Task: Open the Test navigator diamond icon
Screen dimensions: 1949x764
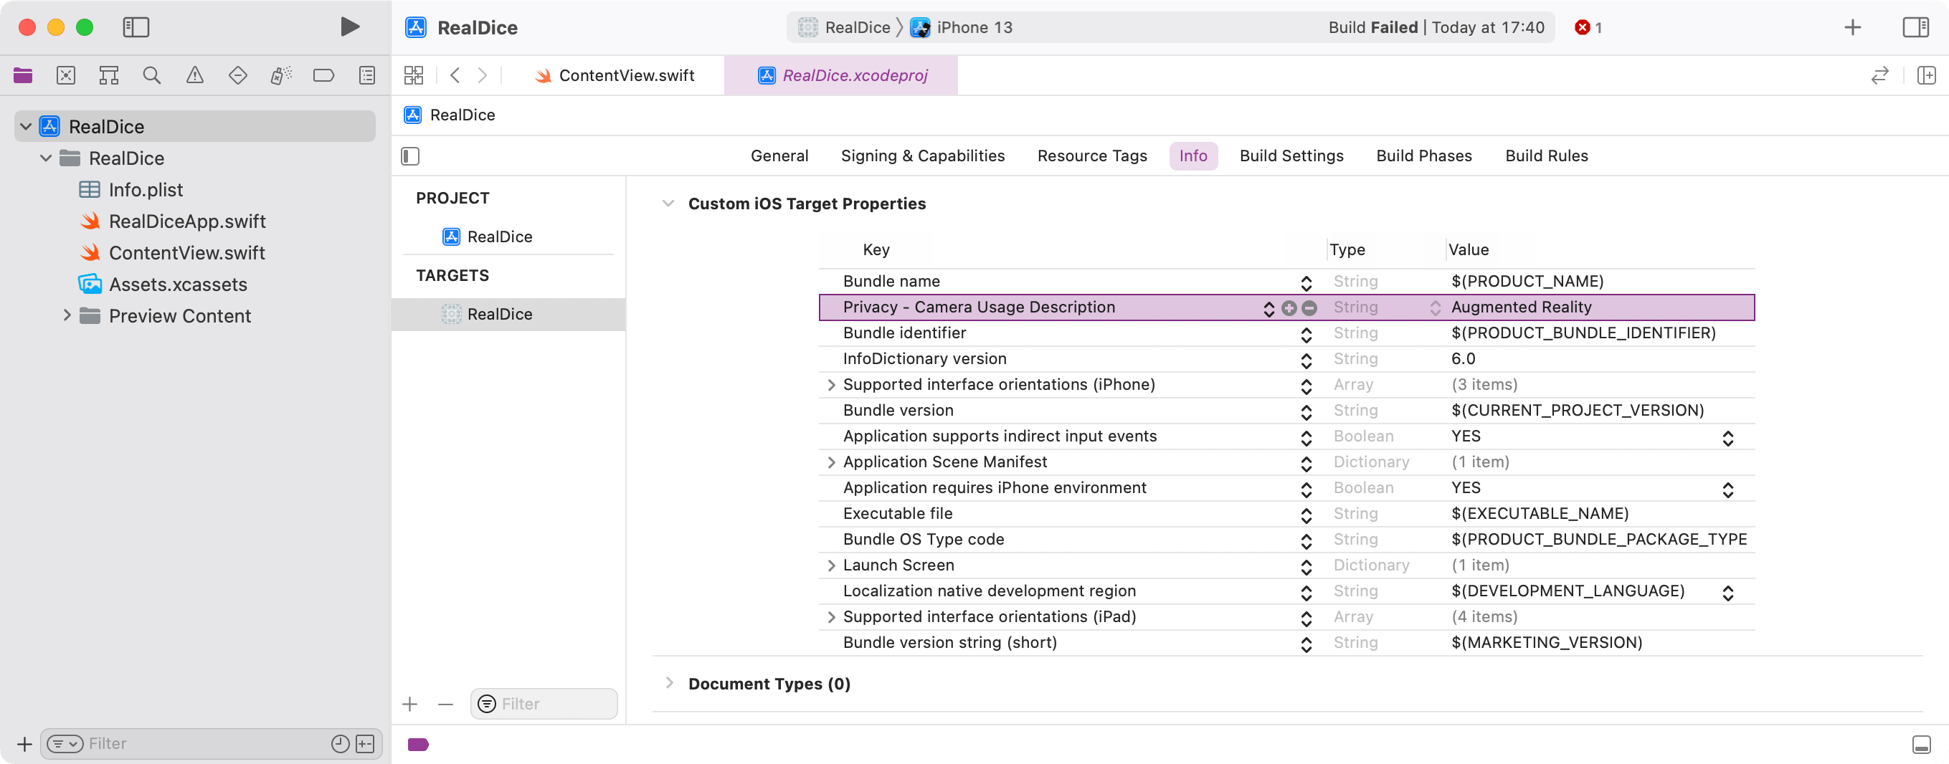Action: click(238, 76)
